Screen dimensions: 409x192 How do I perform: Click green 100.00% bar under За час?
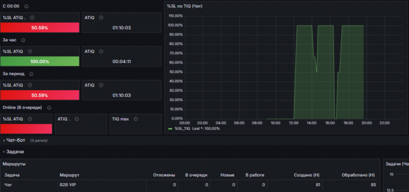pos(39,62)
